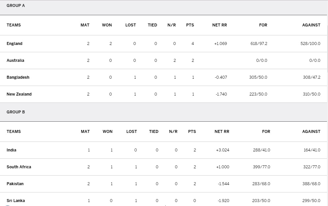This screenshot has height=206, width=328.
Task: Click Group A's WON column header
Action: 107,25
